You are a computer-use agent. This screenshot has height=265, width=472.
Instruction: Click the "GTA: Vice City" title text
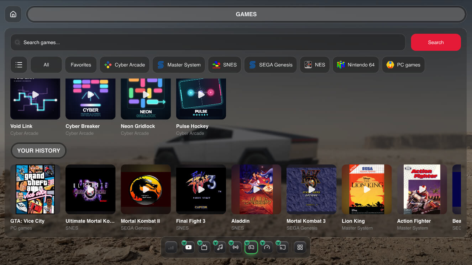27,221
